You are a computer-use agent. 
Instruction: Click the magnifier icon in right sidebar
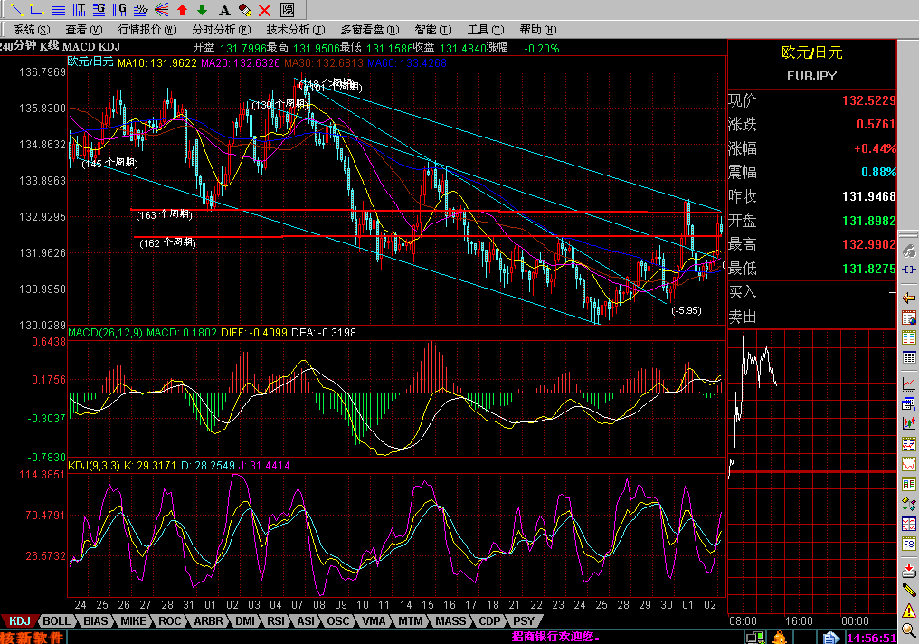pos(909,629)
